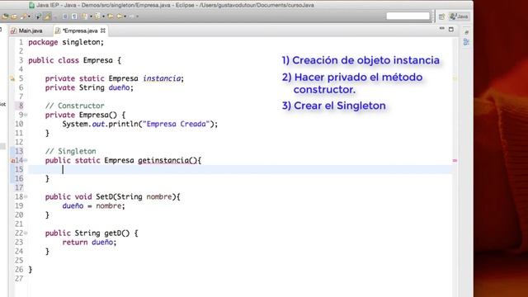Click 'dueño = nombre;' on line 19
Screen dimensions: 528x297
(x=93, y=205)
